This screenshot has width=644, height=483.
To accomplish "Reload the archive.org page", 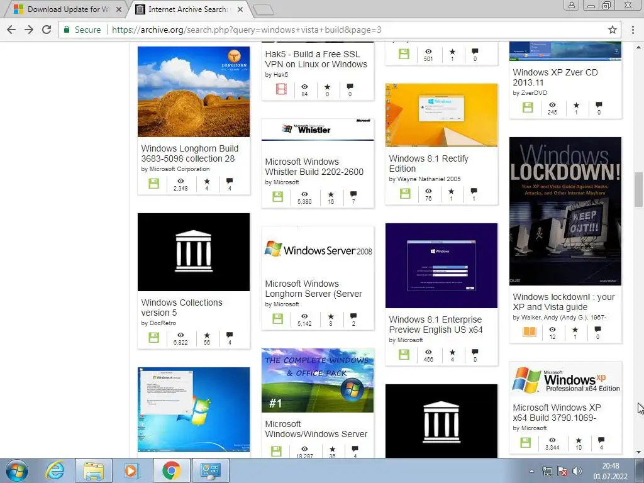I will tap(47, 30).
